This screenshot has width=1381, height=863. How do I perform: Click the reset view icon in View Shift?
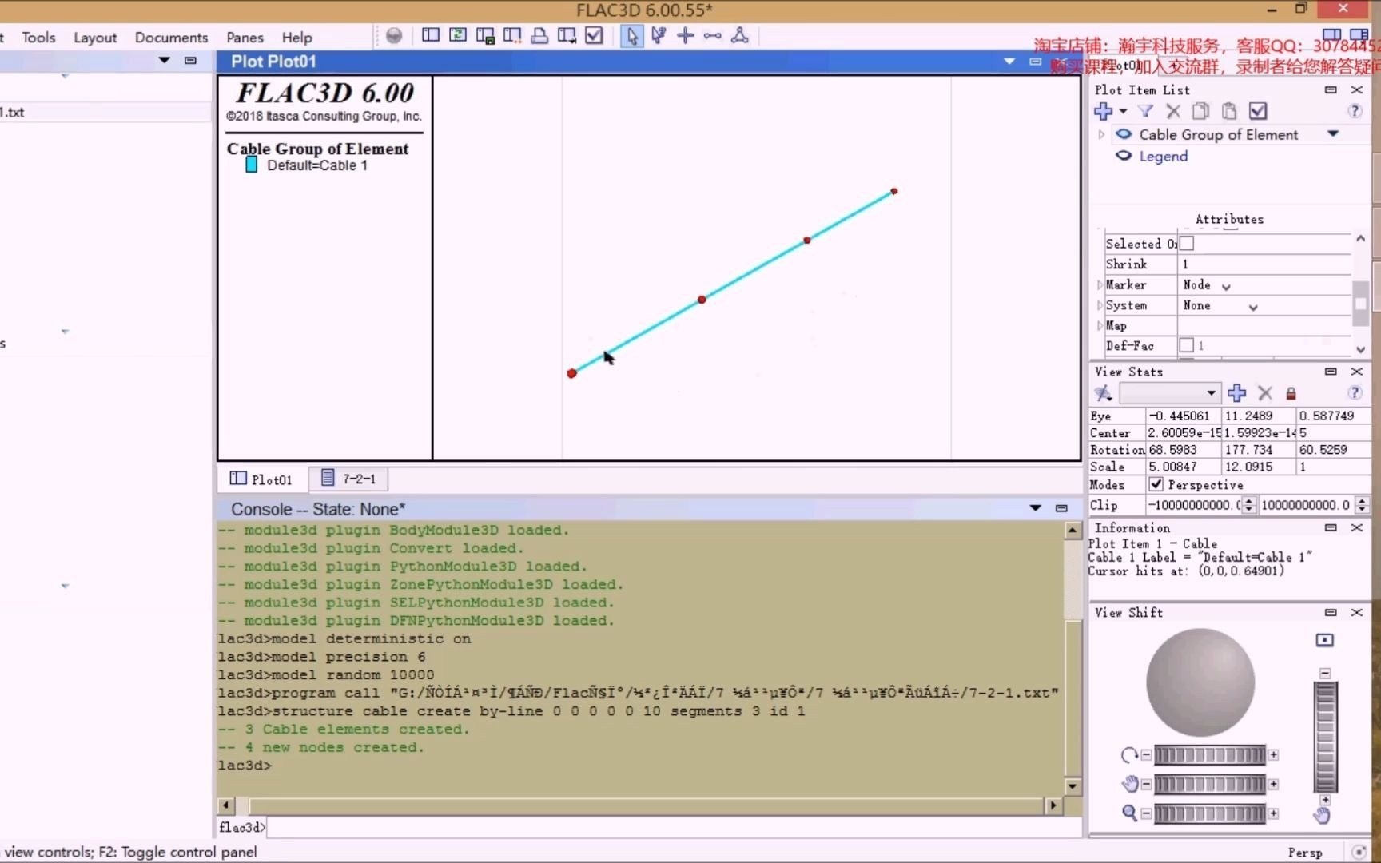[1325, 640]
